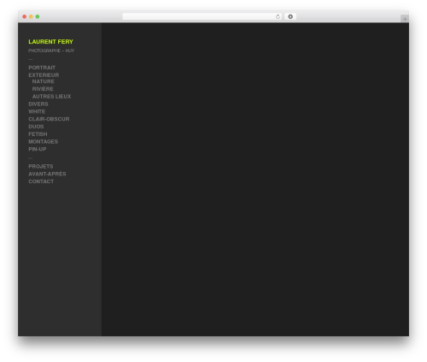Image resolution: width=427 pixels, height=362 pixels.
Task: Open the CONTACT page link
Action: coord(41,181)
